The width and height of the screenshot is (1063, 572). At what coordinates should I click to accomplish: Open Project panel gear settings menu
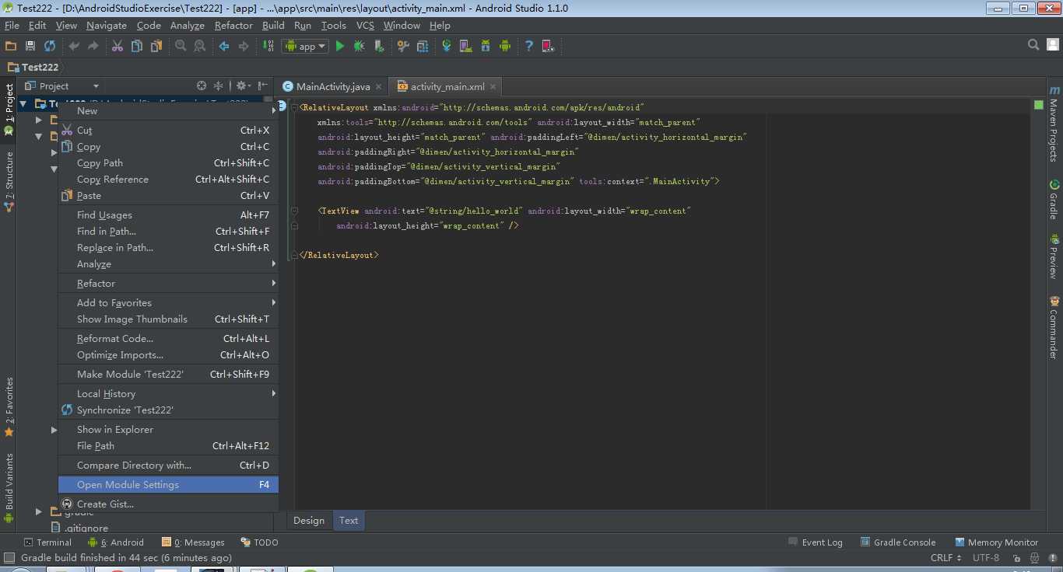pos(243,86)
